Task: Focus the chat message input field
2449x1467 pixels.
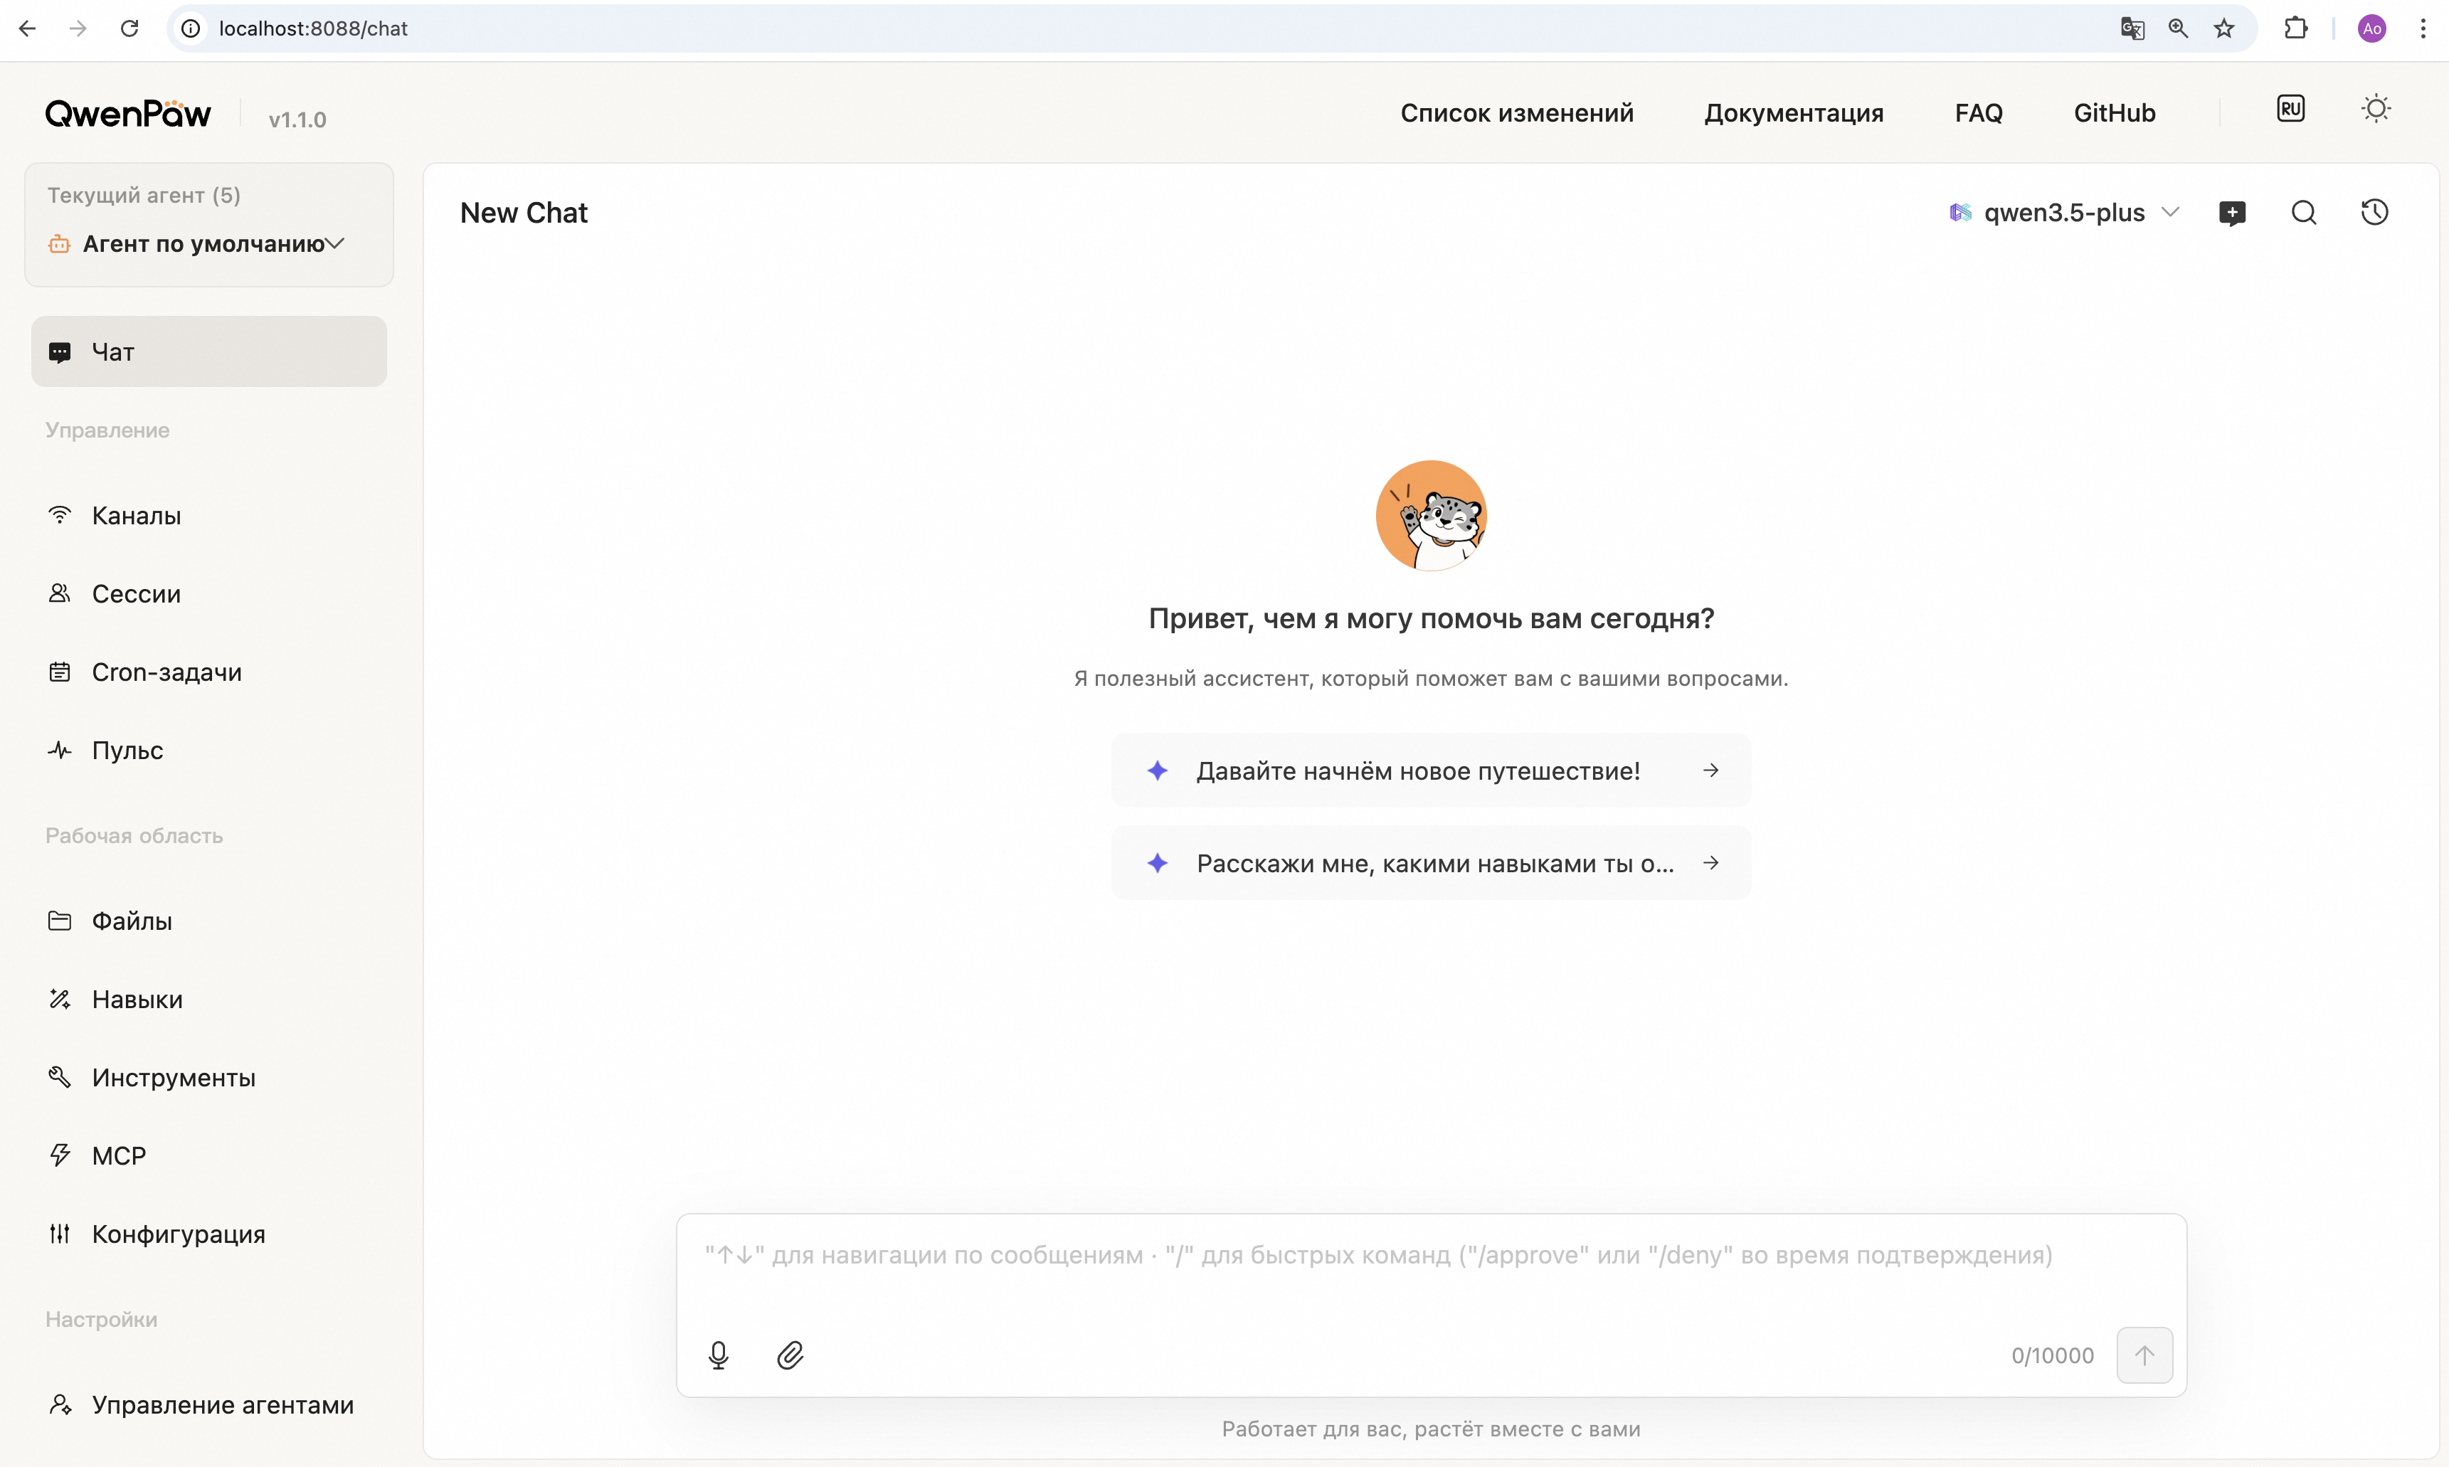Action: click(x=1429, y=1256)
